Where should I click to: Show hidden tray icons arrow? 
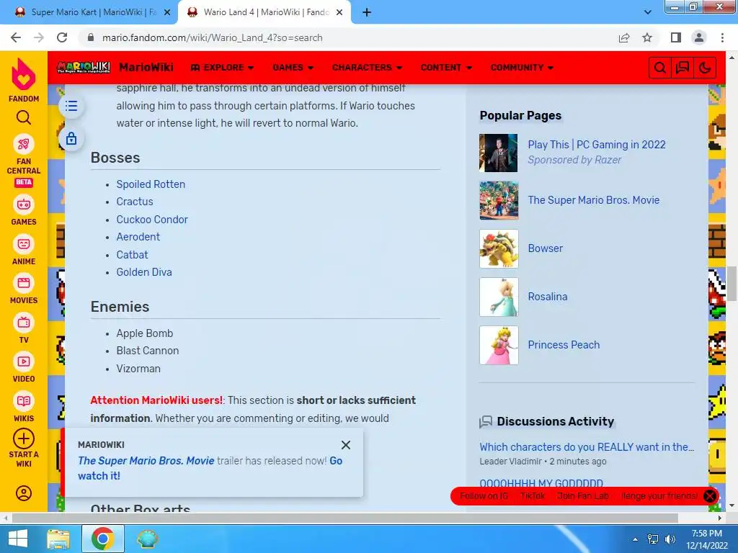tap(636, 539)
